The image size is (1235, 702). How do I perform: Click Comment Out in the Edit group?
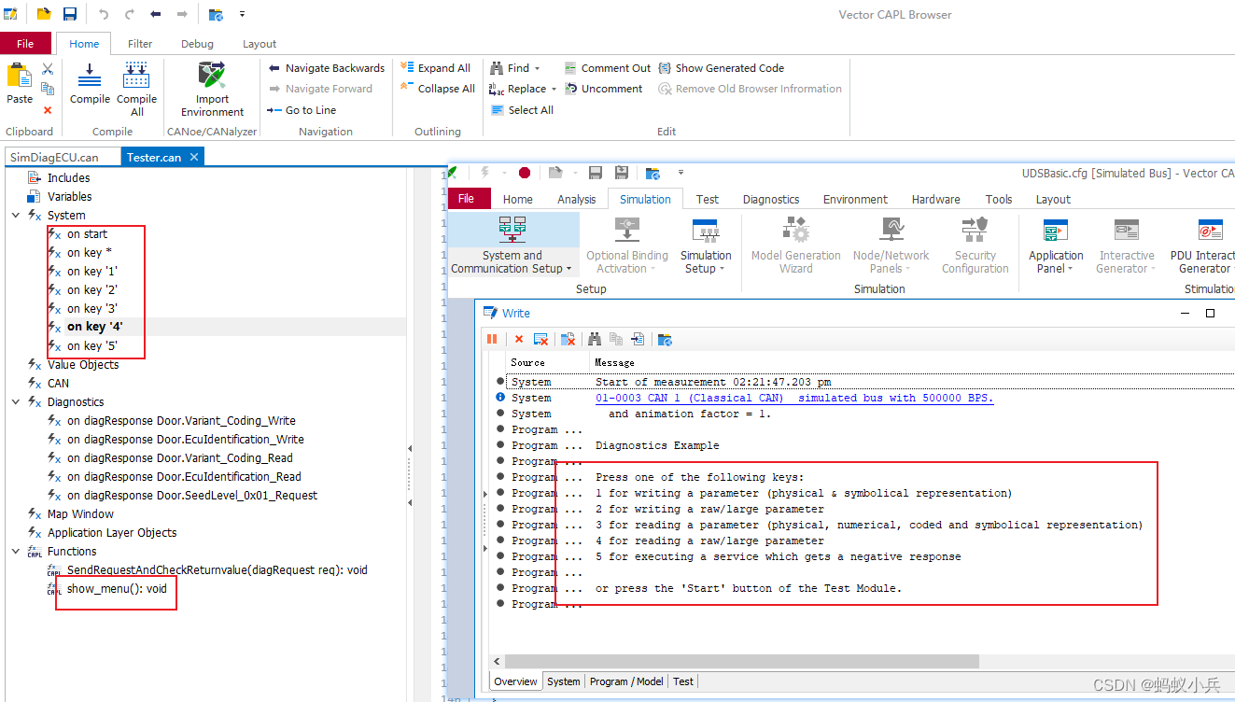(607, 68)
